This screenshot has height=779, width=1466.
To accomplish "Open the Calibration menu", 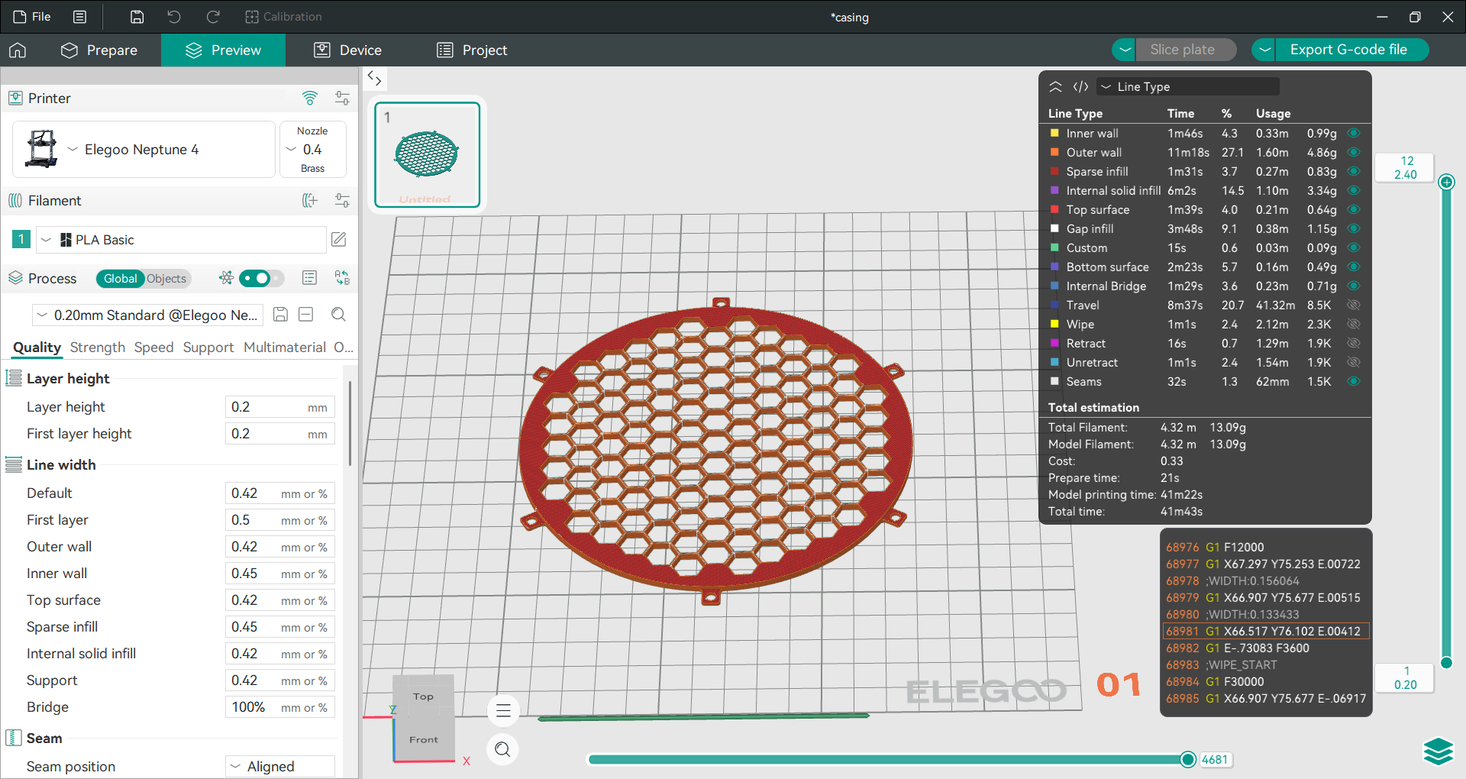I will (x=283, y=17).
